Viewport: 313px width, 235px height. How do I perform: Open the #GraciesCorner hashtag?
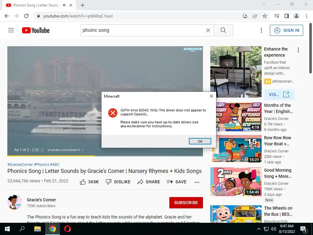coord(20,164)
